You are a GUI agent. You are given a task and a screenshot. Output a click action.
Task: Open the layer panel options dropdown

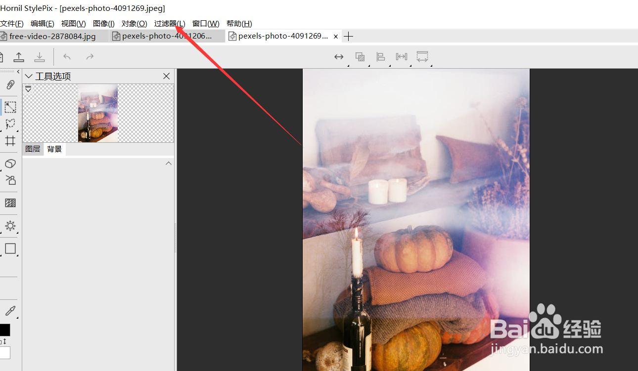[28, 89]
